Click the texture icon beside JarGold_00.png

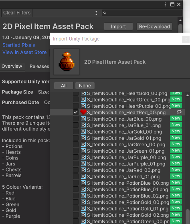click(x=83, y=131)
